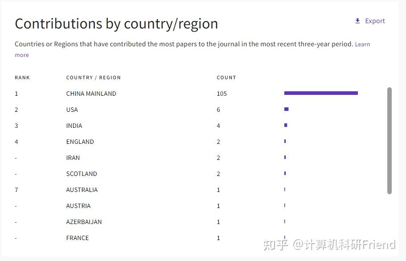
Task: Select the AUSTRALIA country label
Action: 82,190
